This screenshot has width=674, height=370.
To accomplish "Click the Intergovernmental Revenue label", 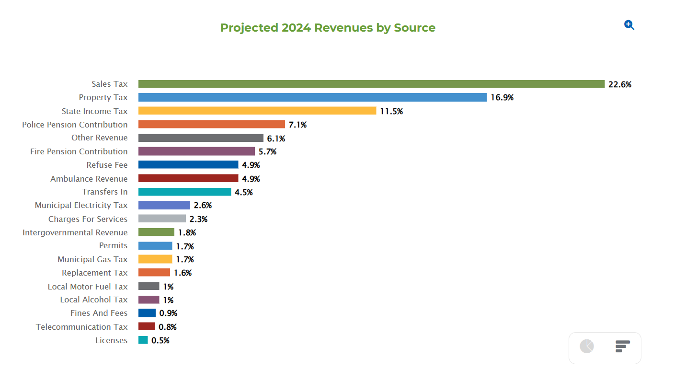I will point(75,232).
